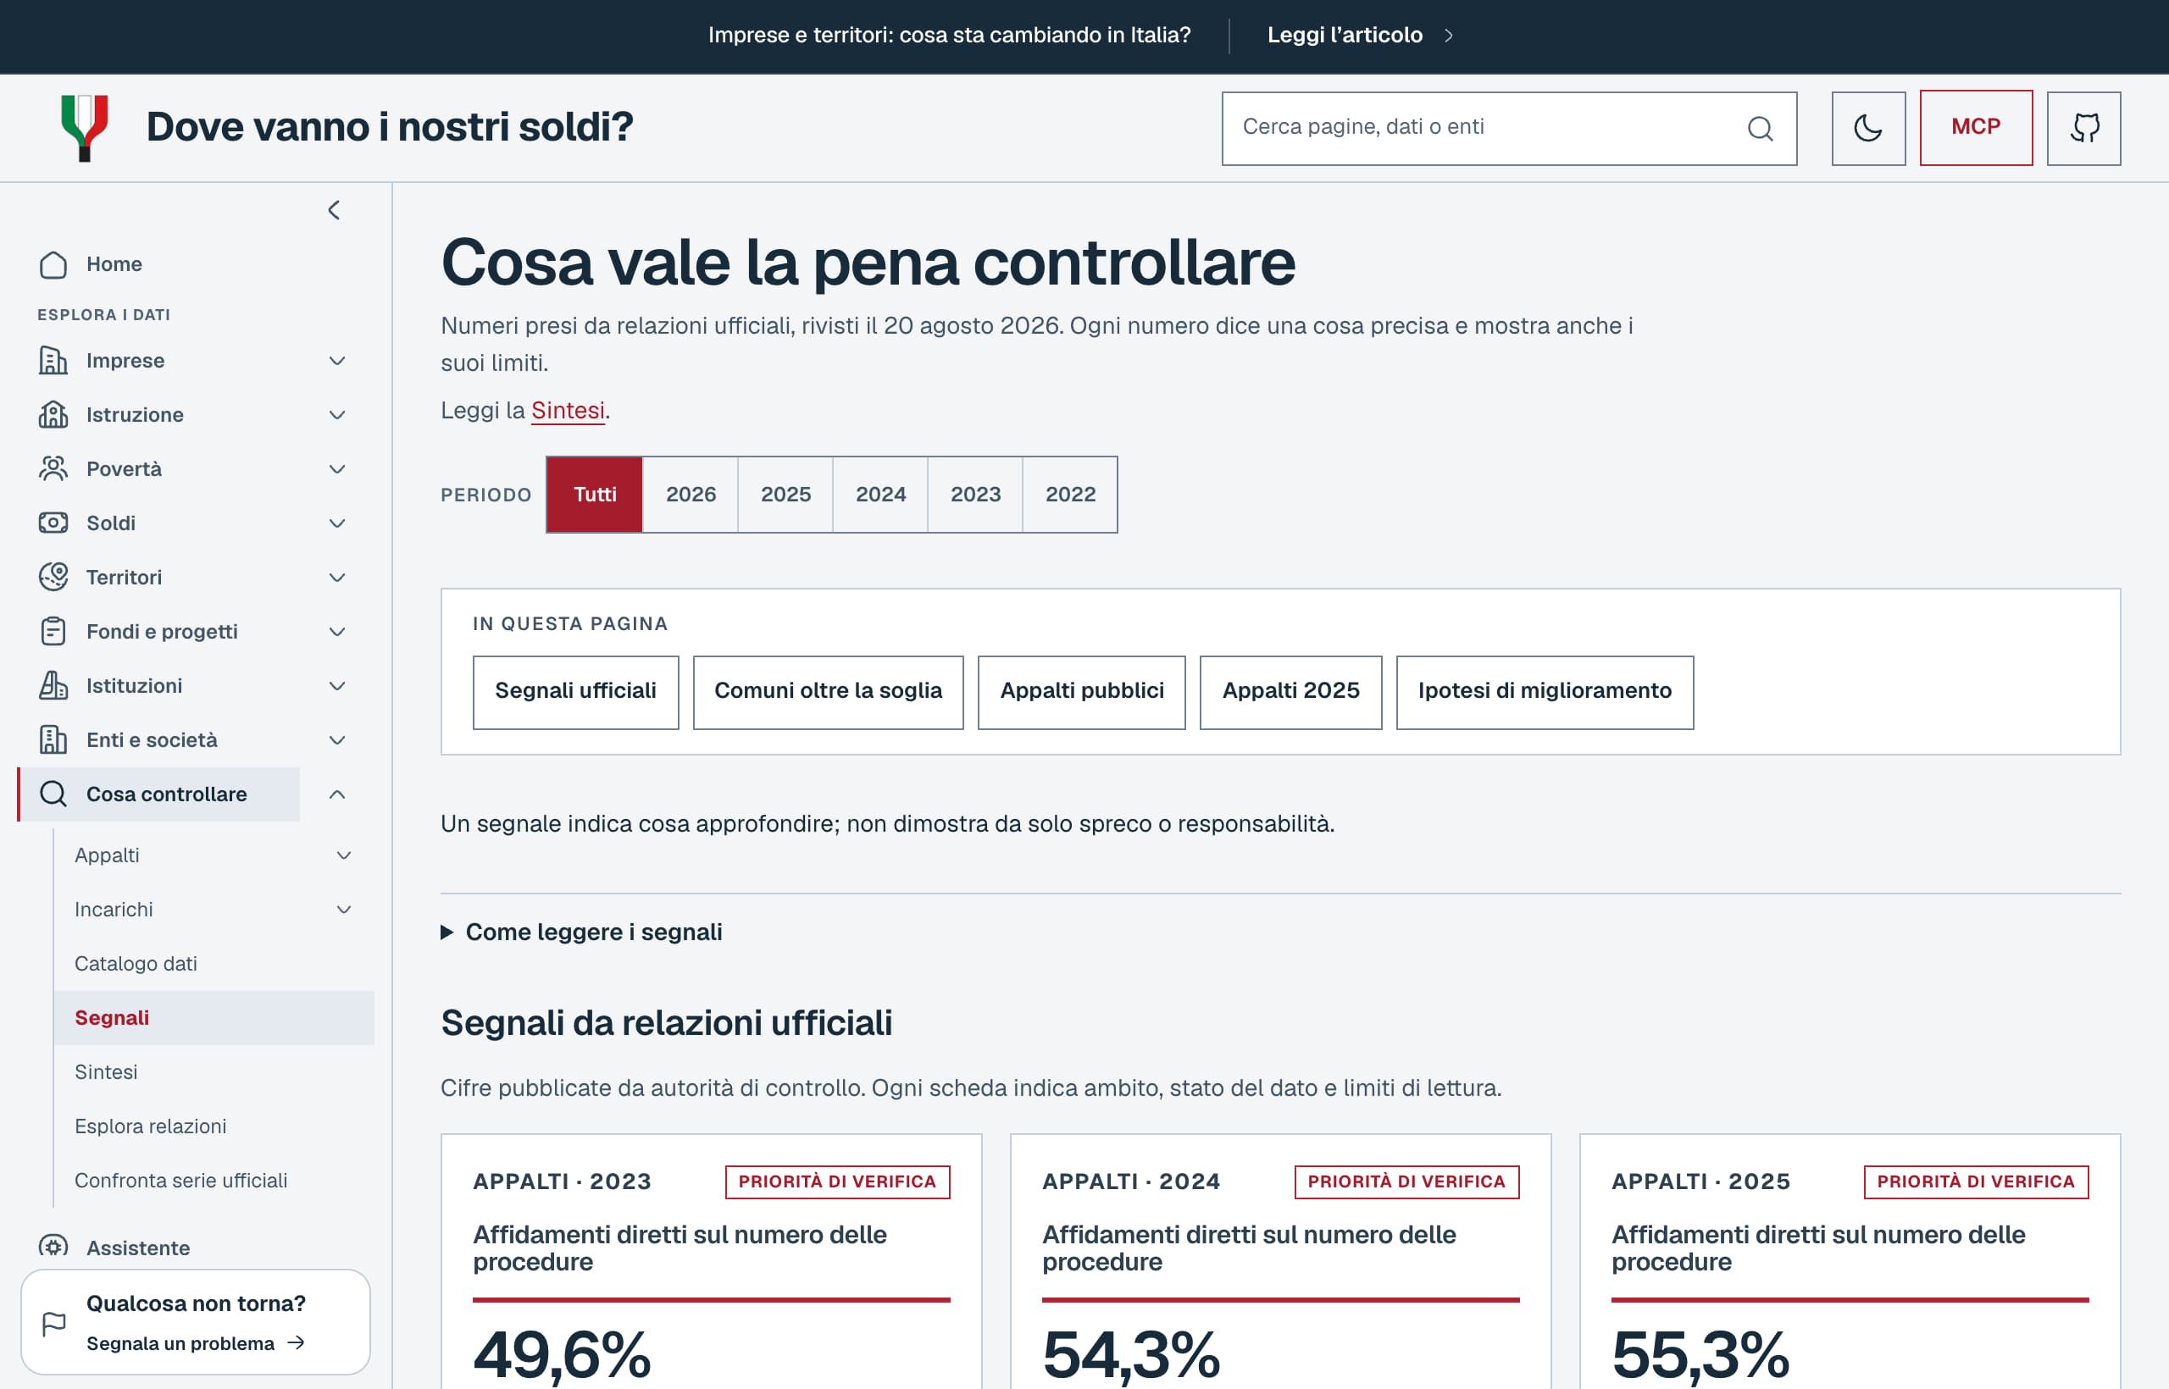The height and width of the screenshot is (1389, 2169).
Task: Open Confronta serie ufficiali in sidebar
Action: click(x=214, y=1180)
